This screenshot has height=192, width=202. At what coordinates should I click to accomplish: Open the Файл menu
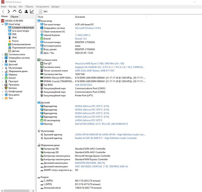(4, 7)
